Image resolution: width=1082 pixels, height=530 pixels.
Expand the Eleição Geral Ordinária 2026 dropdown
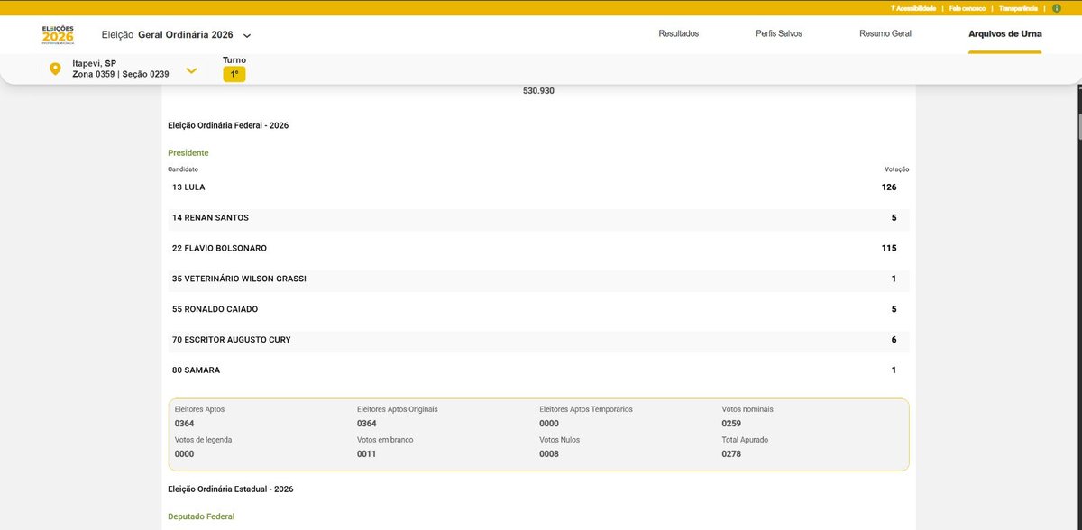247,35
